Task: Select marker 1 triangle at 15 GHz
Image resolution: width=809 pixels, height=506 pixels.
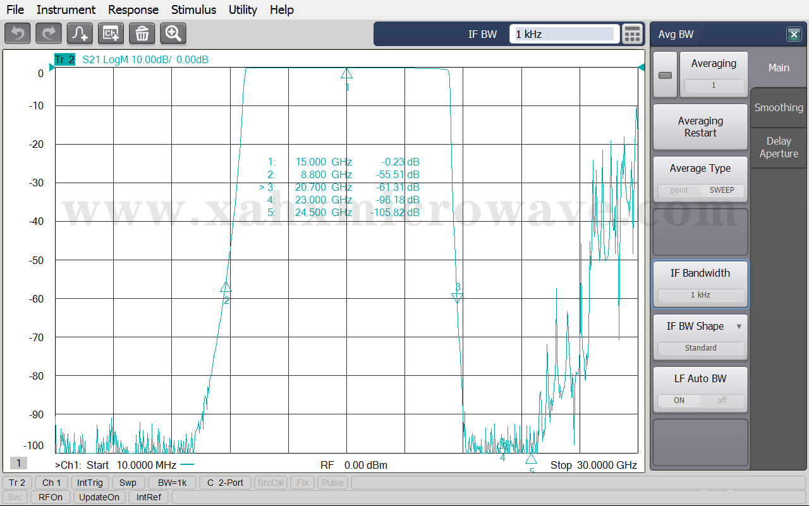Action: (x=346, y=73)
